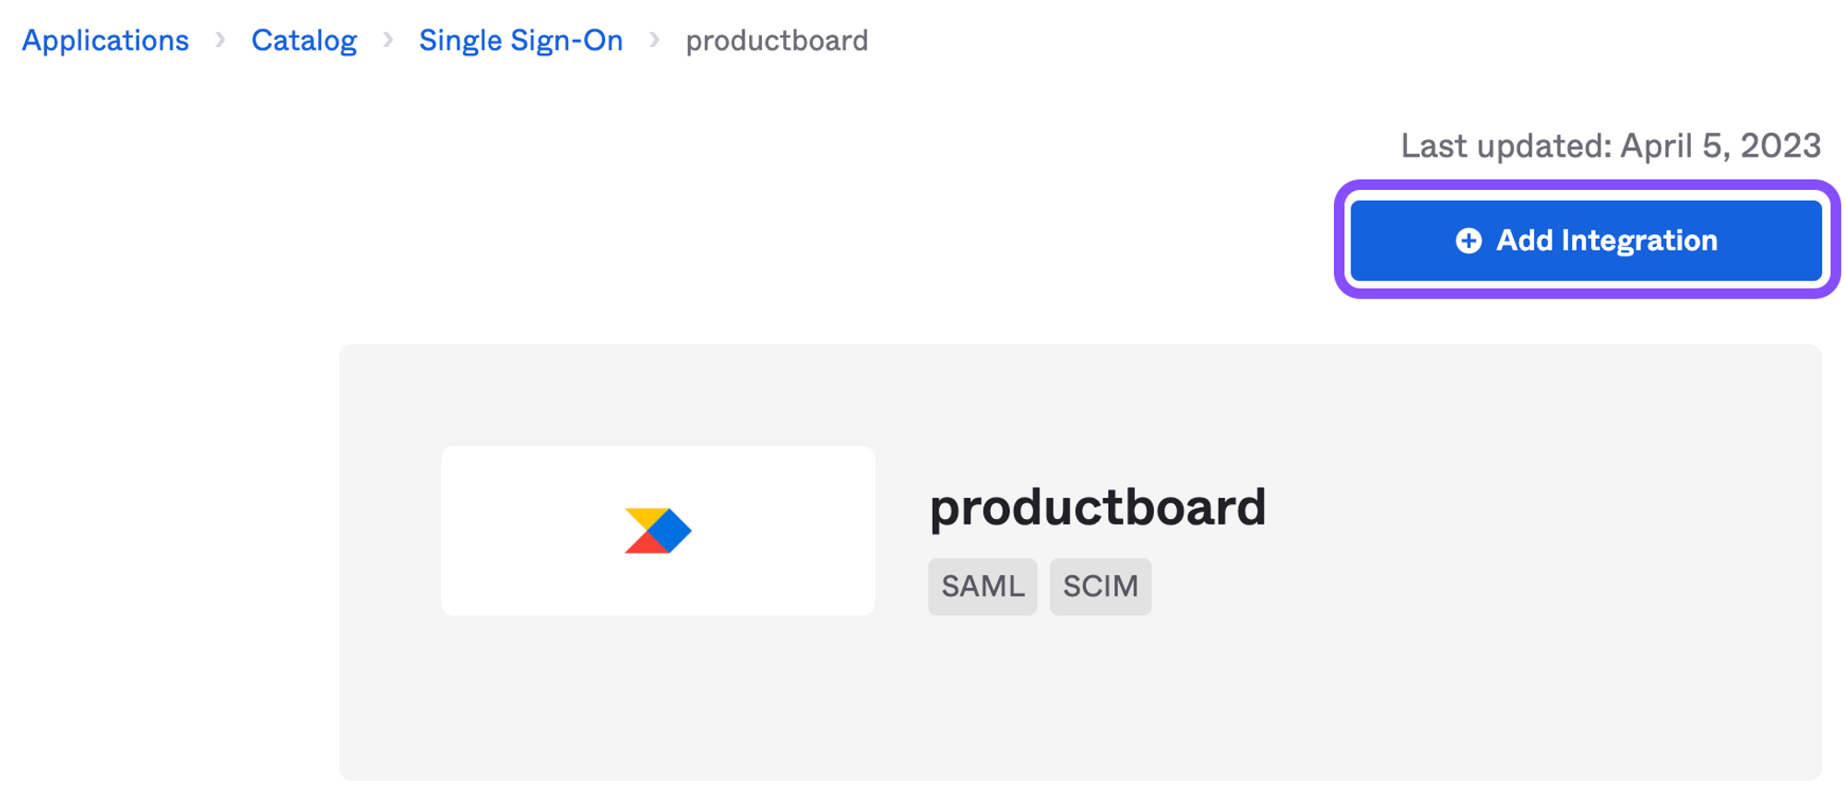The image size is (1845, 802).
Task: Click the chevron after Applications breadcrumb
Action: (x=220, y=40)
